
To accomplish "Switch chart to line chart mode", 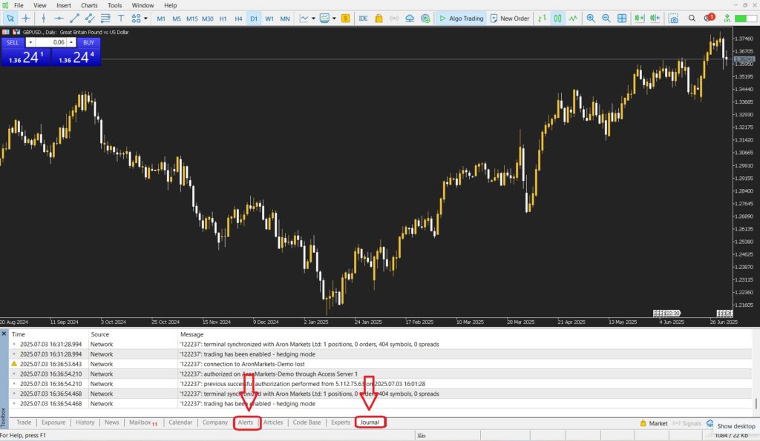I will (x=574, y=18).
